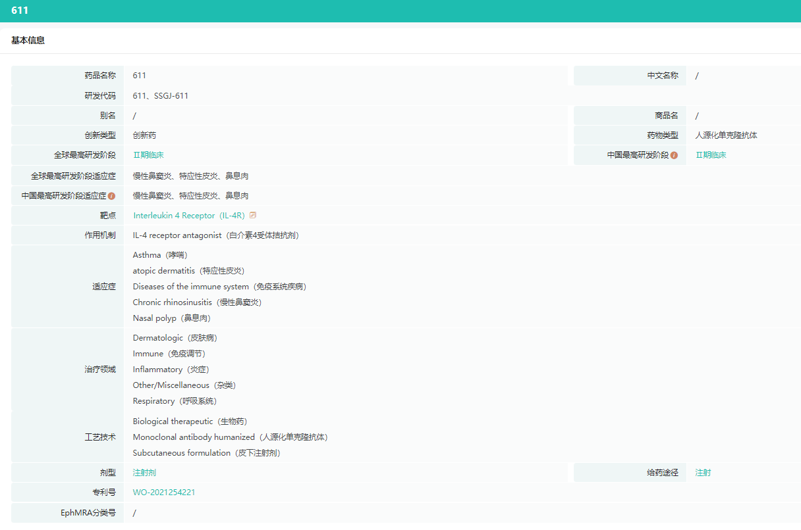Screen dimensions: 801x530
Task: Open the 注射 administration route link
Action: pos(703,473)
